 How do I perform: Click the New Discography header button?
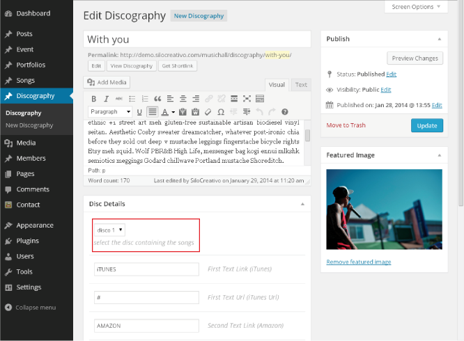(199, 16)
